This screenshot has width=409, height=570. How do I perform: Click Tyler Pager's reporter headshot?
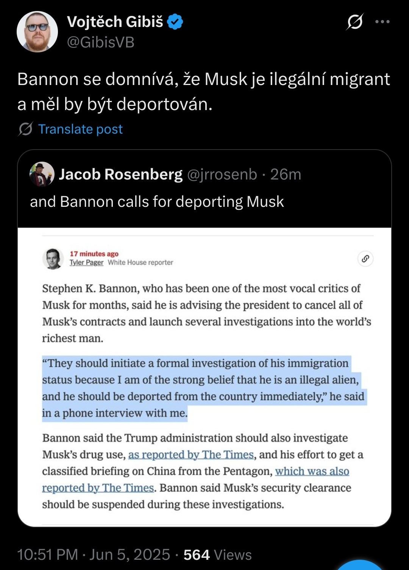pyautogui.click(x=53, y=258)
